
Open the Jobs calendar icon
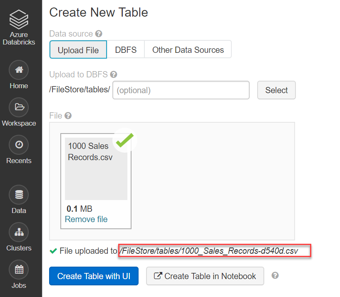pyautogui.click(x=19, y=270)
